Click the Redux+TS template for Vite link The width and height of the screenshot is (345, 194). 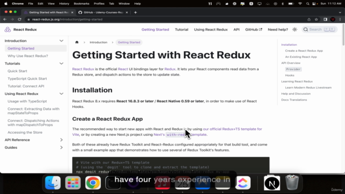pyautogui.click(x=232, y=129)
